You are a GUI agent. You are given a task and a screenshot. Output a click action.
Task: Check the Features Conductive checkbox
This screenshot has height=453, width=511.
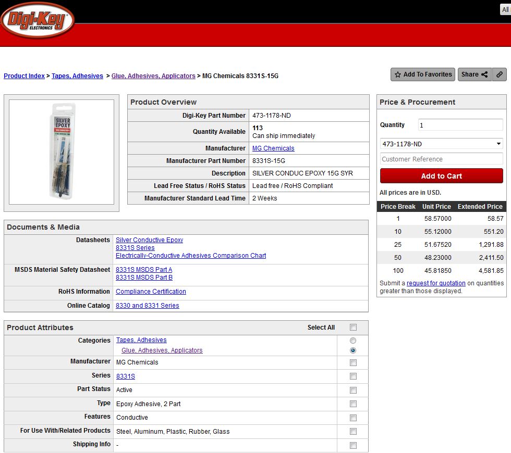tap(353, 418)
